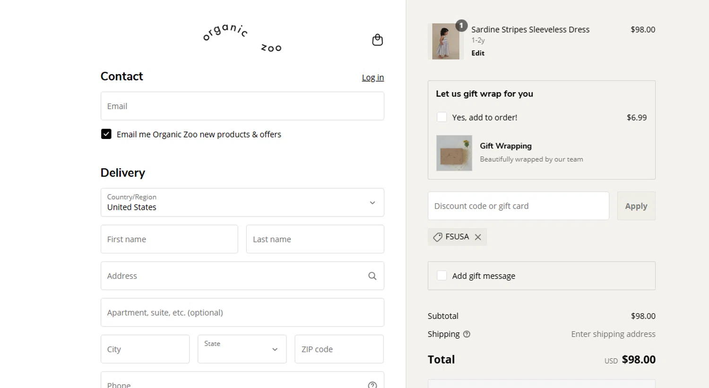Click the Apply discount button
This screenshot has width=709, height=388.
tap(636, 206)
